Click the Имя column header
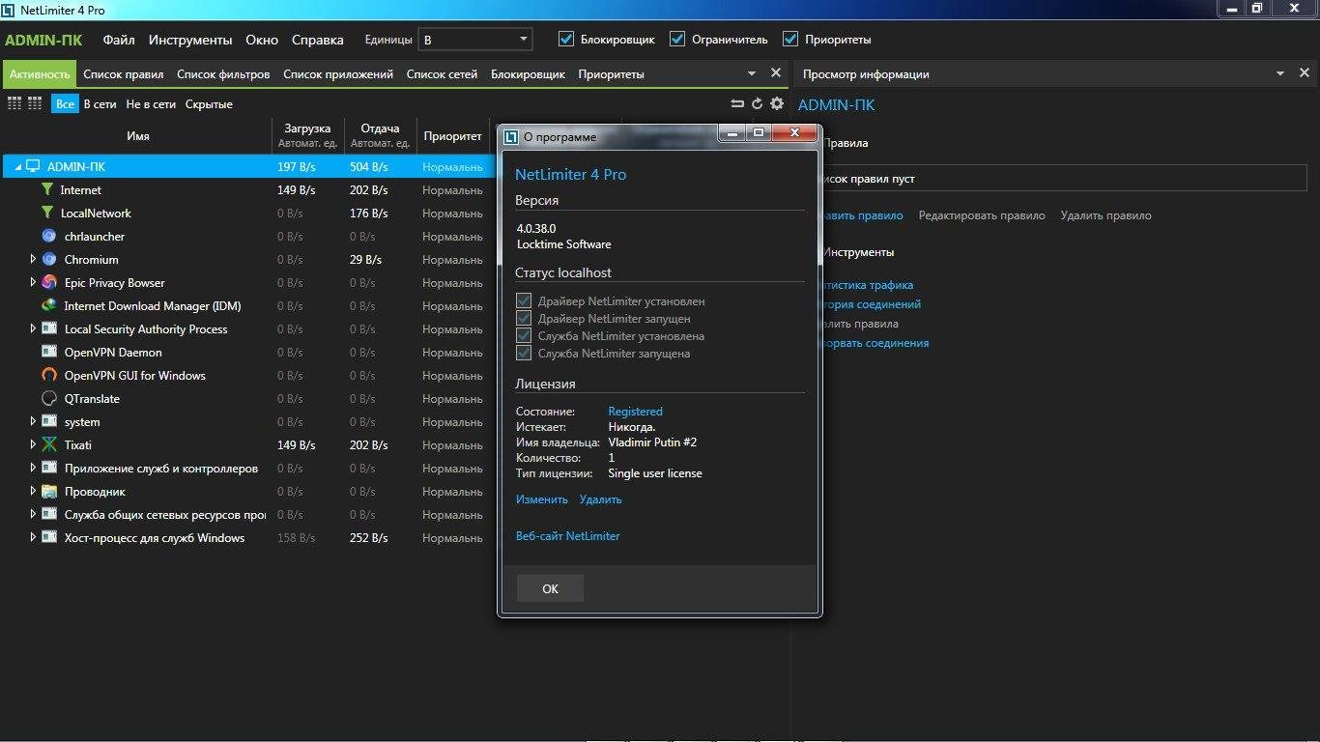Screen dimensions: 1320x742 tap(138, 136)
